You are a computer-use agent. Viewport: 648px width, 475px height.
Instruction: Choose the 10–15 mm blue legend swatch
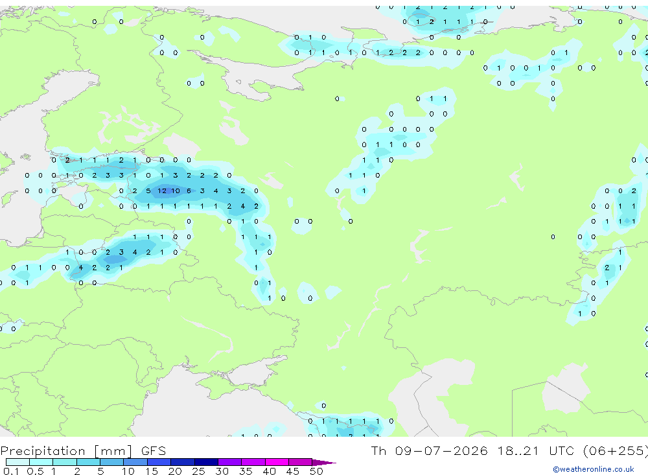(x=135, y=462)
